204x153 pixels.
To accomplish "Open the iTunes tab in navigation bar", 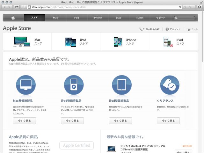I will click(x=140, y=18).
